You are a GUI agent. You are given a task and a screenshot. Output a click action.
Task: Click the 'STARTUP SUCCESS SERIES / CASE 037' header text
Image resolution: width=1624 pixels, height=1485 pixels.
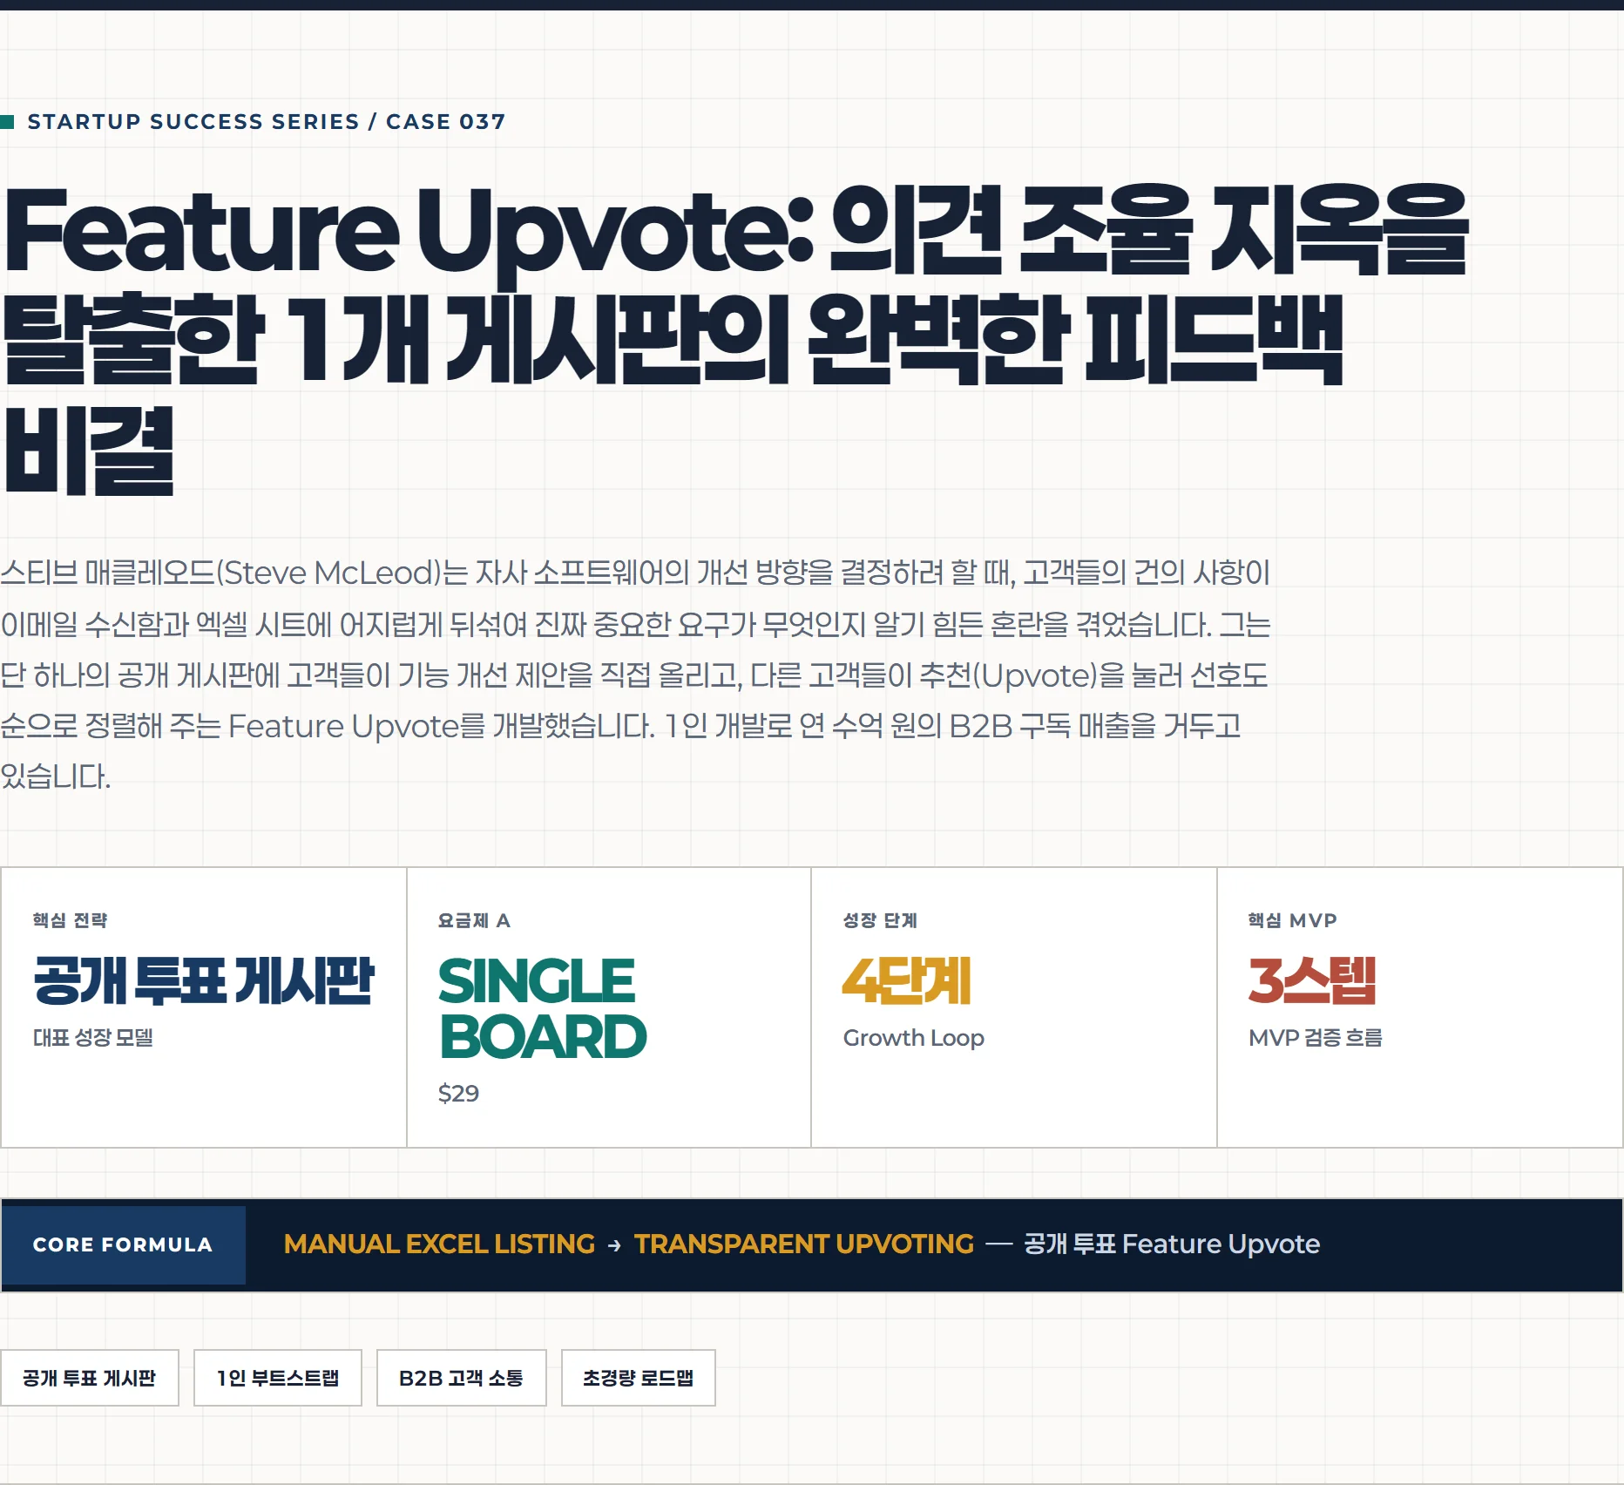click(x=267, y=122)
